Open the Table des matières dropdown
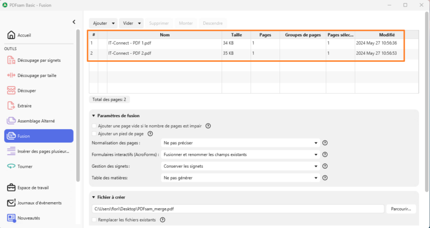This screenshot has height=228, width=430. click(240, 177)
